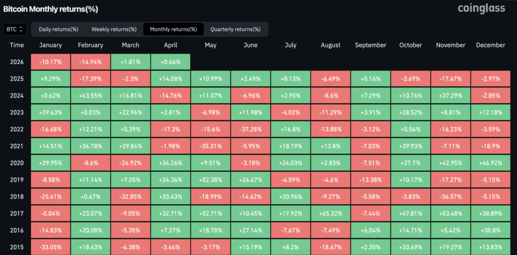Switch to Quarterly returns(%) tab
The height and width of the screenshot is (255, 517).
(235, 29)
